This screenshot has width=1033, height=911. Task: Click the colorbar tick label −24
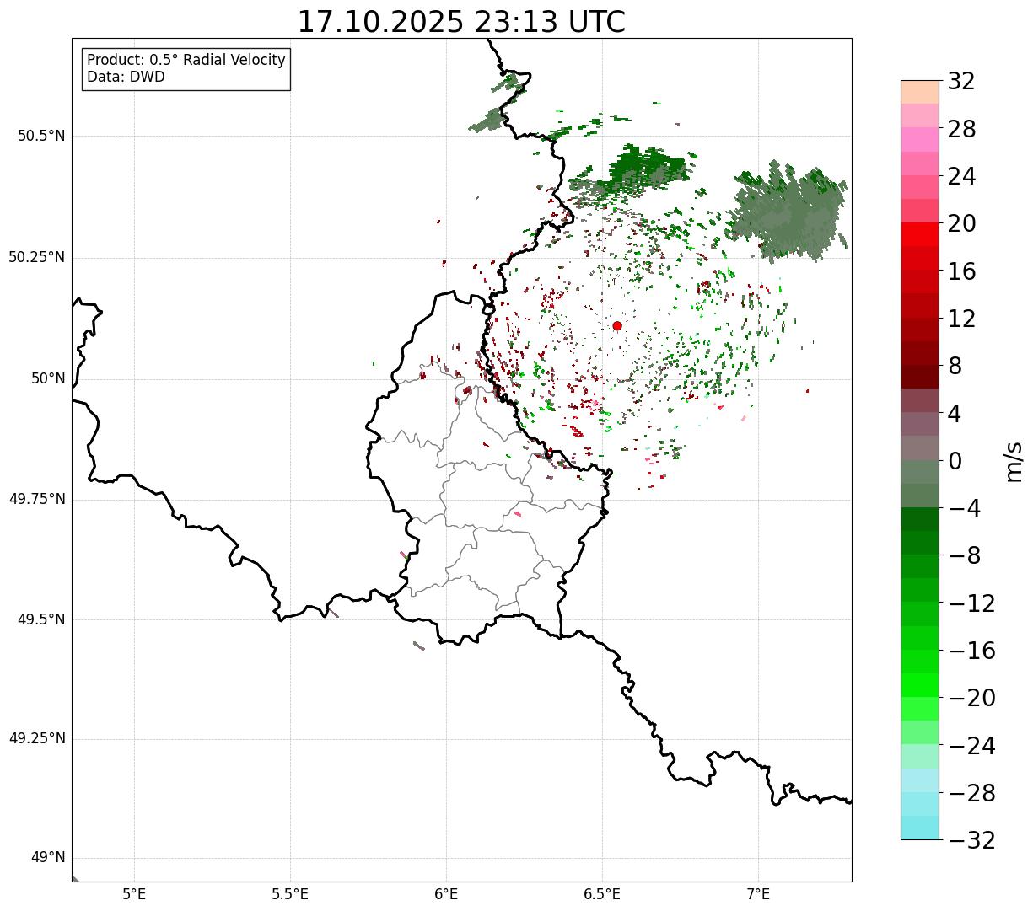point(971,746)
